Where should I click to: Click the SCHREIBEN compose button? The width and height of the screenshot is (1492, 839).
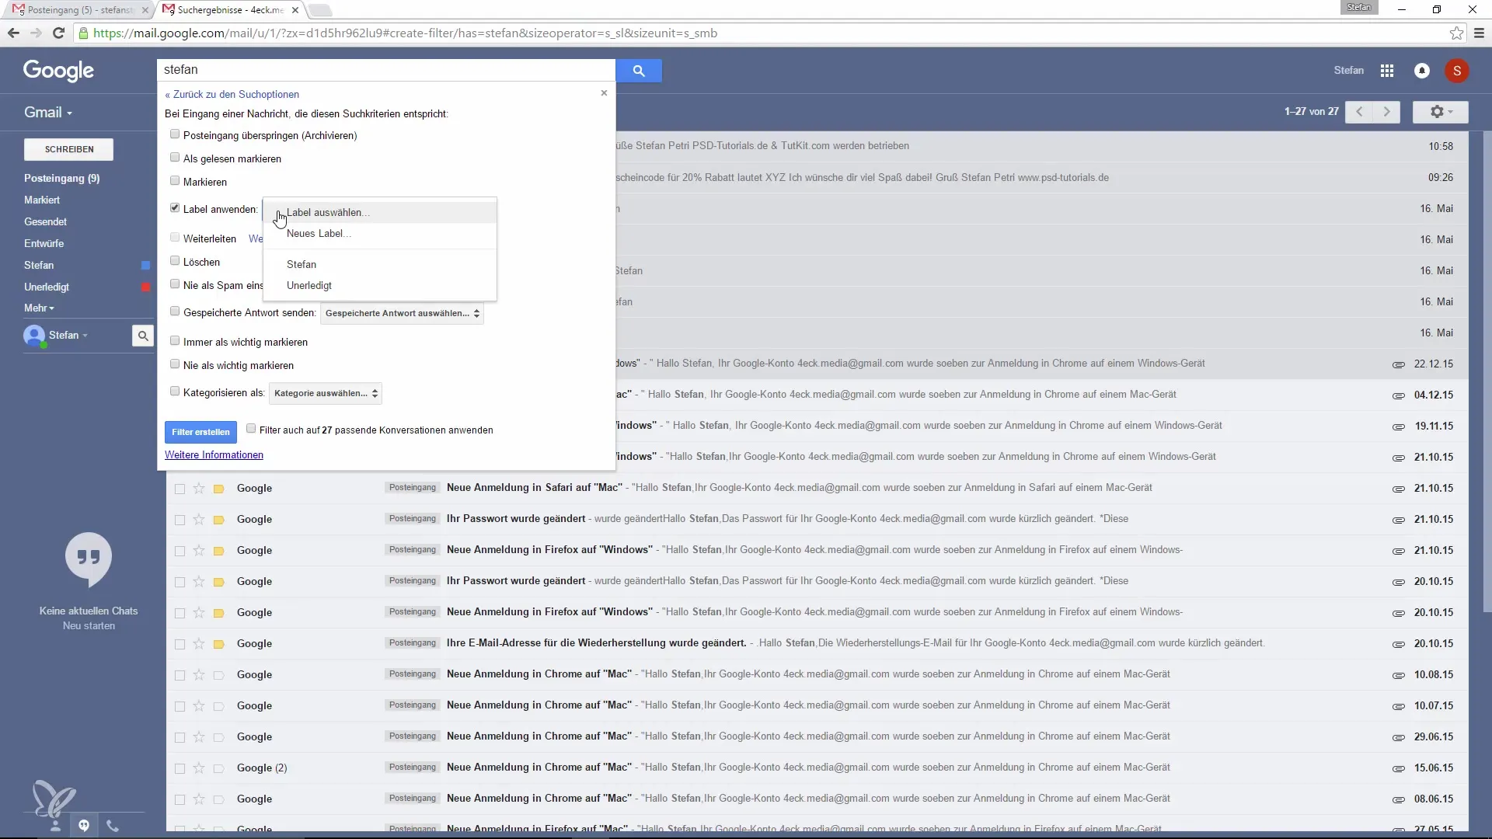[x=68, y=150]
